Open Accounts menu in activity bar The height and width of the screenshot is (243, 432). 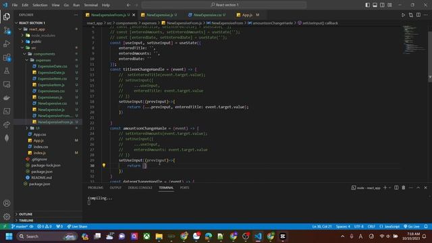7,203
